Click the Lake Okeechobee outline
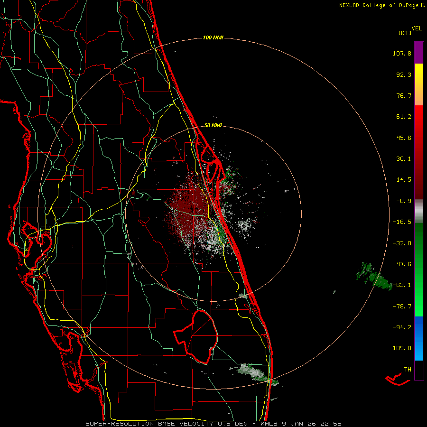Image resolution: width=427 pixels, height=427 pixels. [196, 336]
